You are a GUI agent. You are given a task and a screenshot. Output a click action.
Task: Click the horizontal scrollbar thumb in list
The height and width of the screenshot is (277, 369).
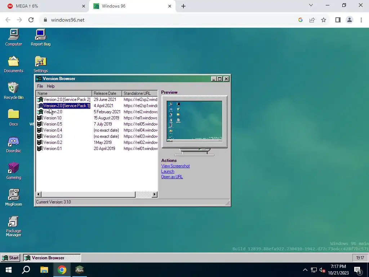click(88, 194)
